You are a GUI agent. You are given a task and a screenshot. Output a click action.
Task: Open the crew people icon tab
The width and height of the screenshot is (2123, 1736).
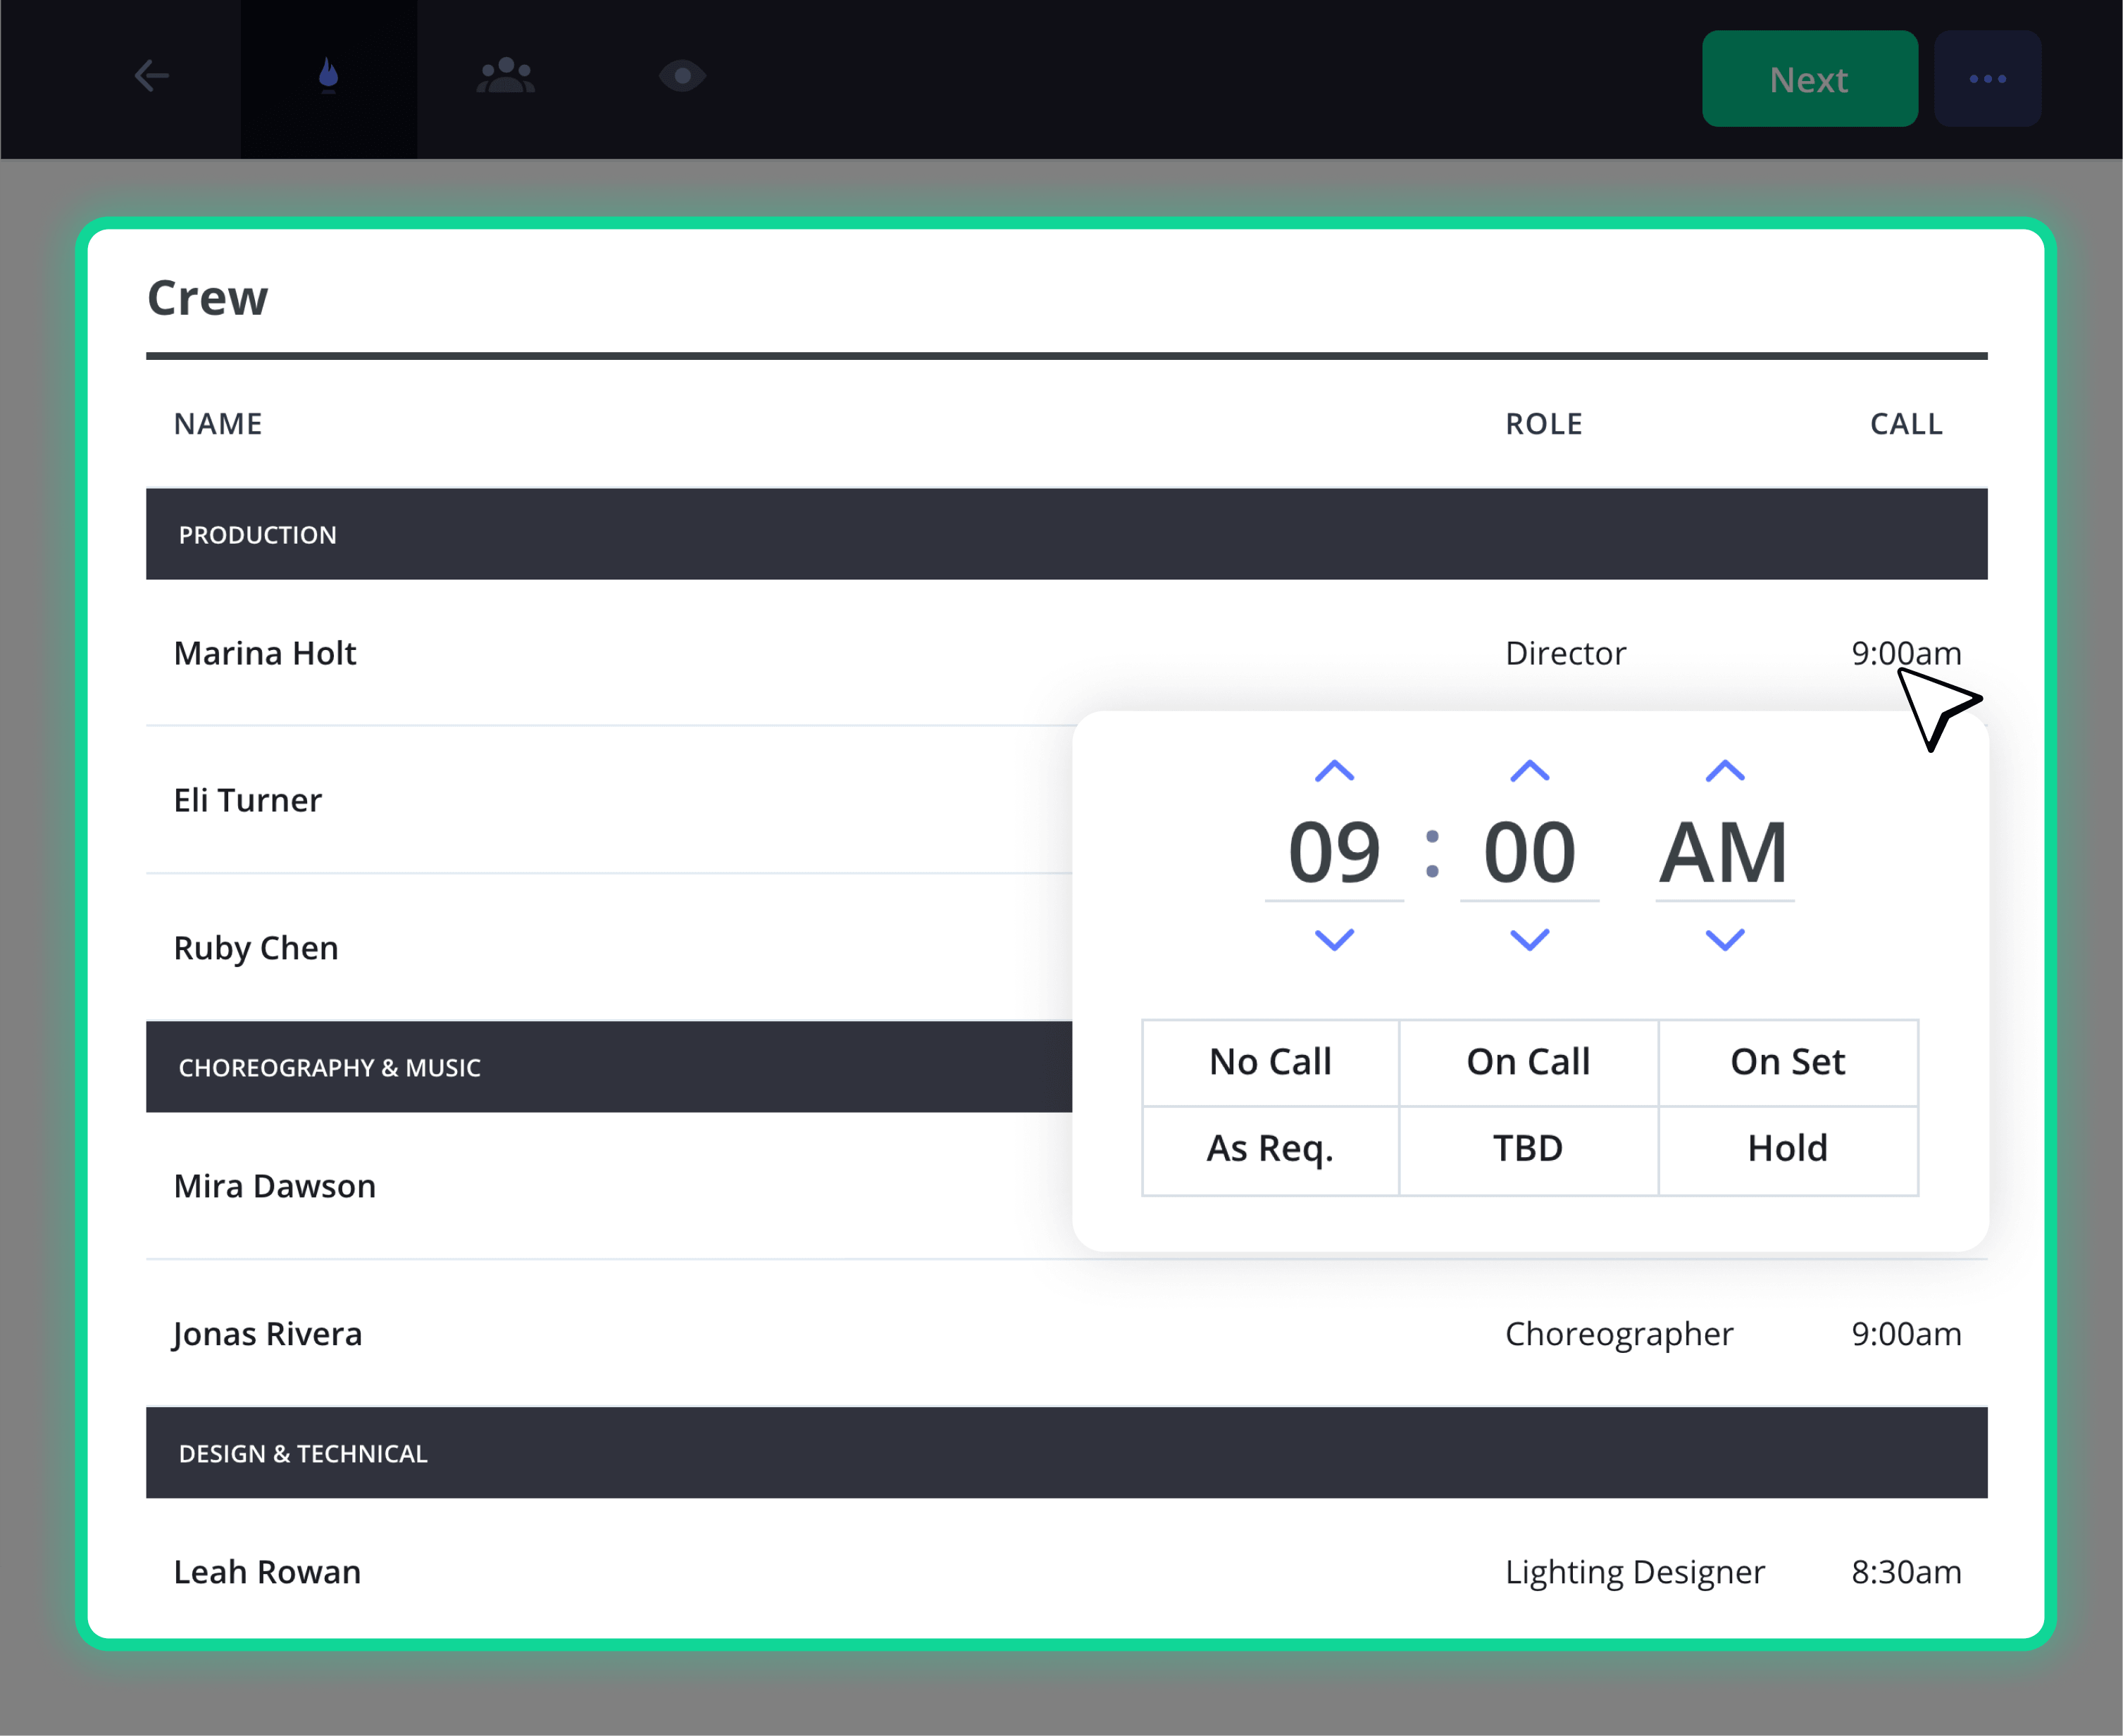pos(506,76)
